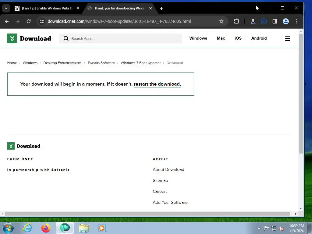This screenshot has width=312, height=234.
Task: Click the horizontal scrollbar left arrow
Action: coord(2,214)
